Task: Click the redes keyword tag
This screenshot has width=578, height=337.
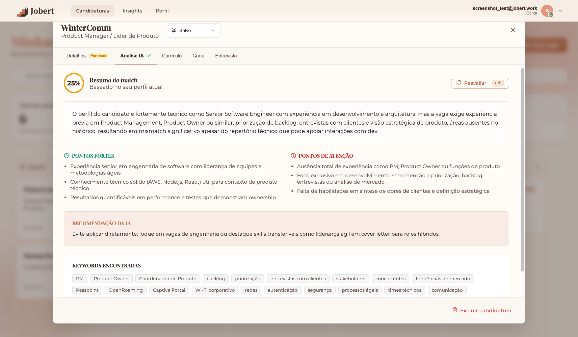Action: tap(251, 290)
